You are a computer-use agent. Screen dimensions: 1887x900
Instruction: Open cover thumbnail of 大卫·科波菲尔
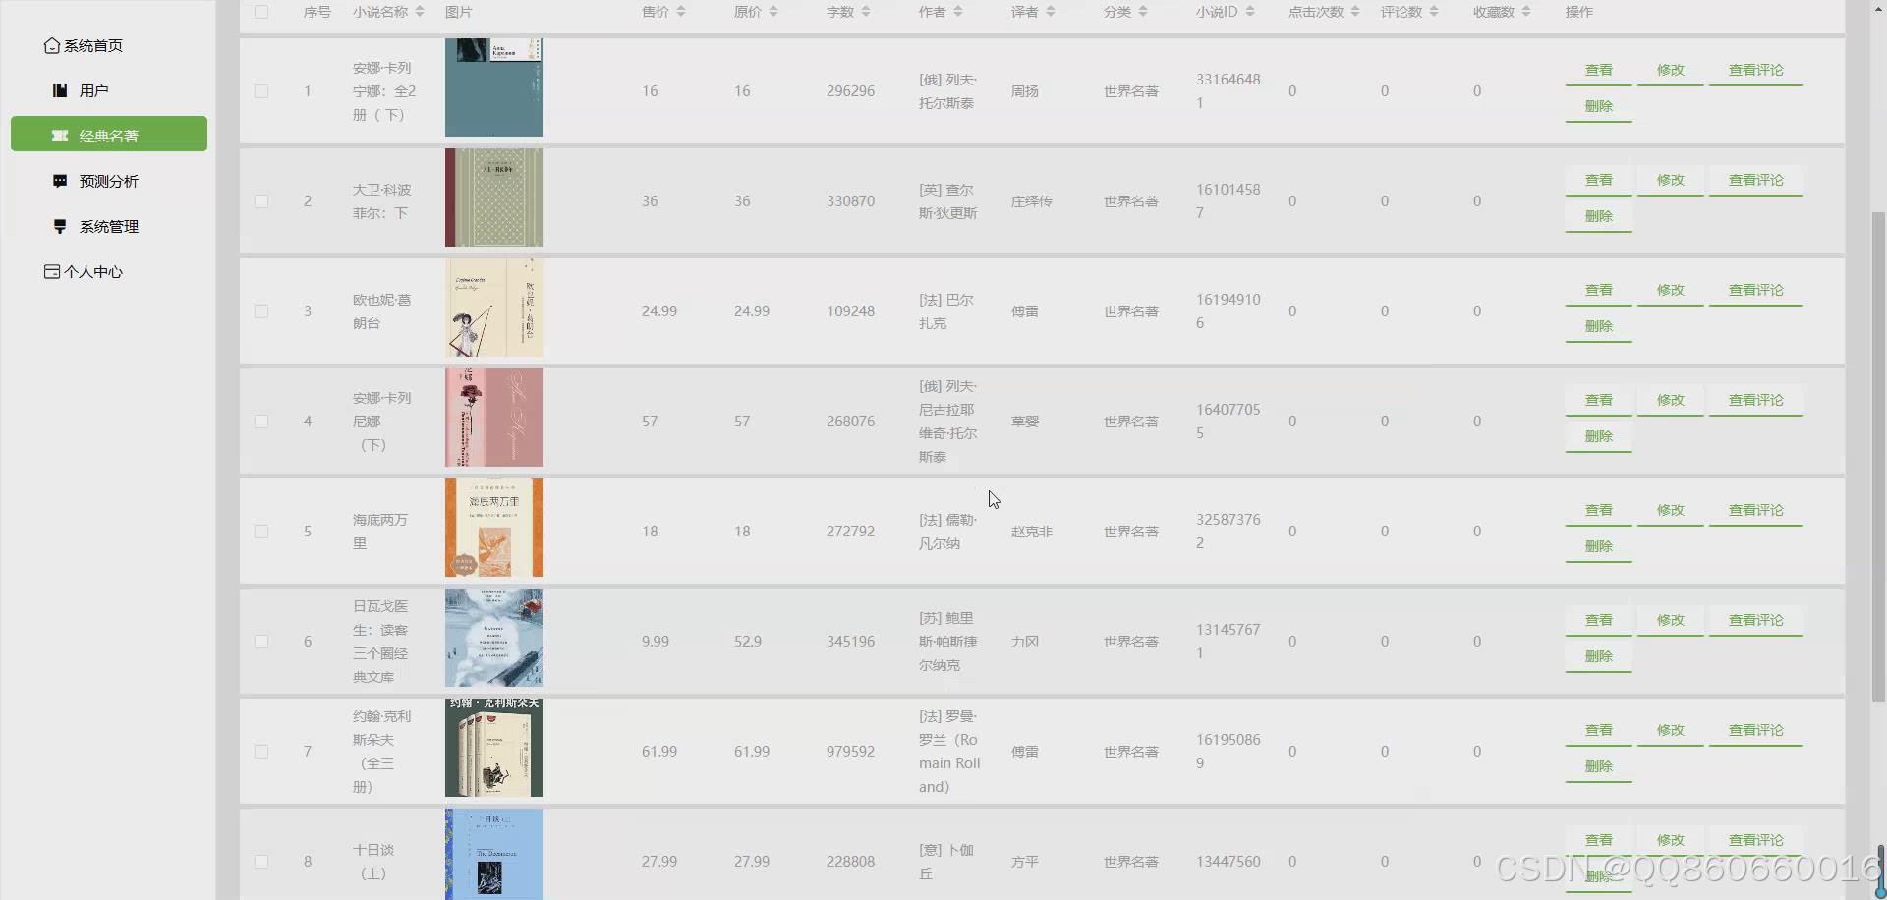[494, 197]
